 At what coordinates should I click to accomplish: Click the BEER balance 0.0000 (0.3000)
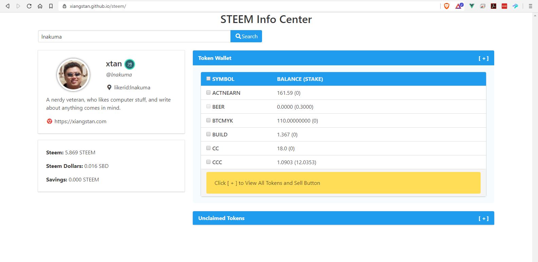295,107
